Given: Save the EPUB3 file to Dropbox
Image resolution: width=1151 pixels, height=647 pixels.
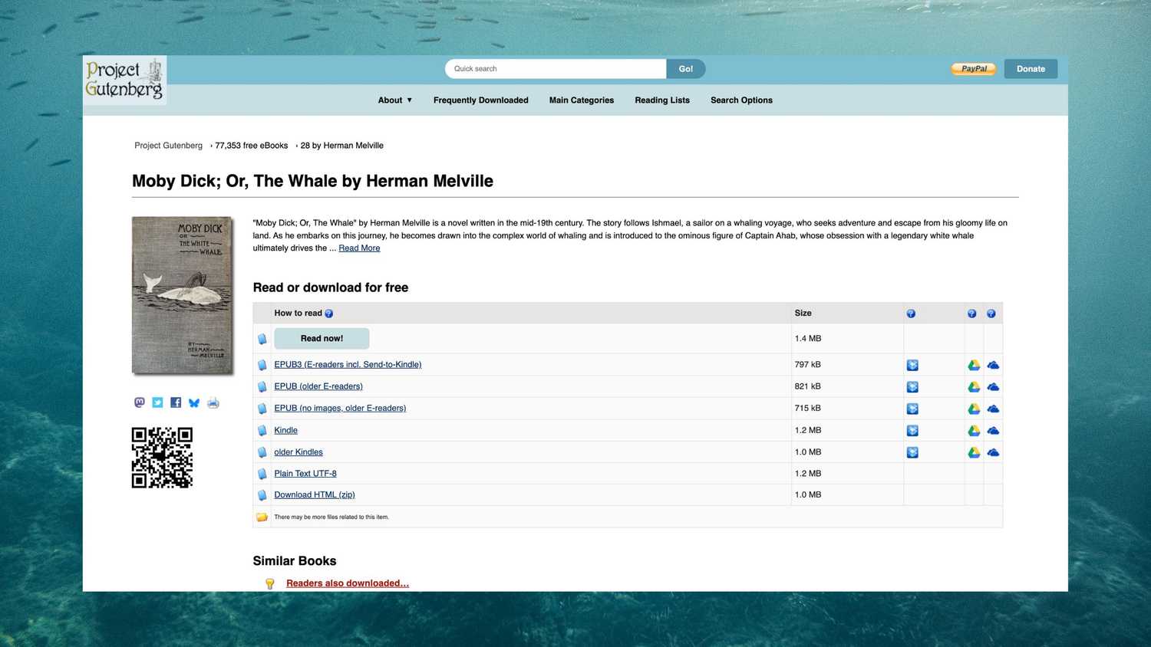Looking at the screenshot, I should pos(912,365).
